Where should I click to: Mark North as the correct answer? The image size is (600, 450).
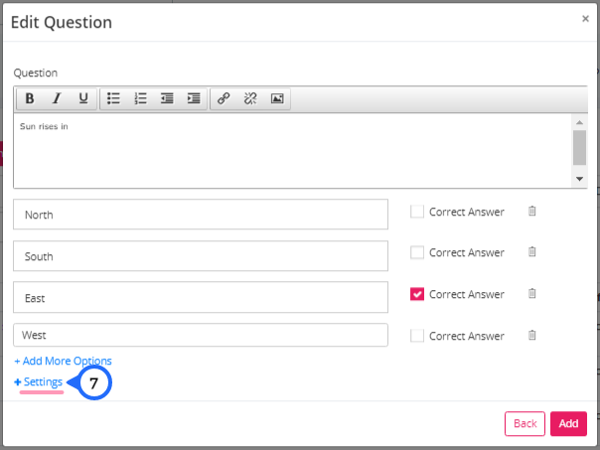416,212
